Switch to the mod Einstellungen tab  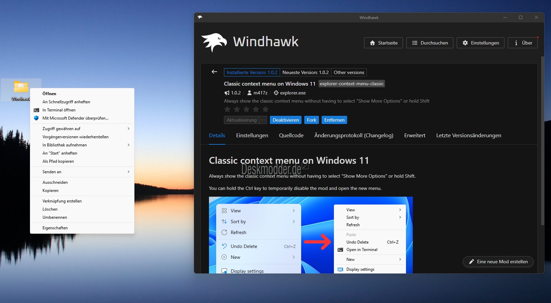point(252,136)
